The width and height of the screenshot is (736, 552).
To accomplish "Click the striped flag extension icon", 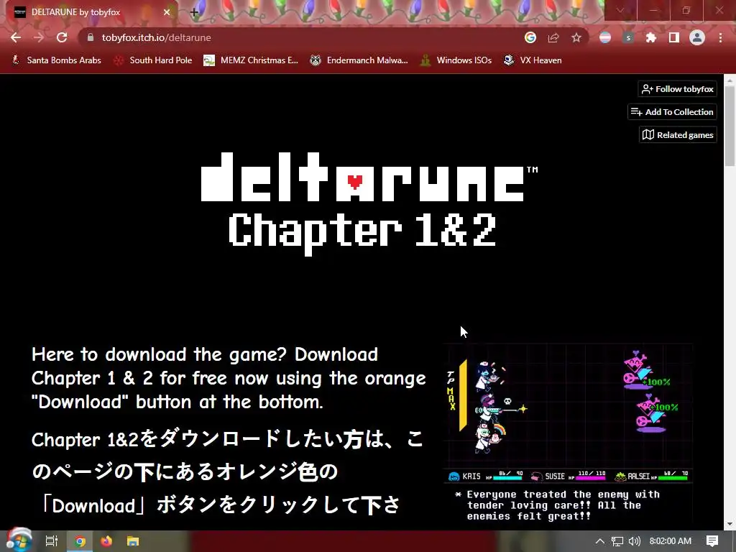I will point(605,37).
